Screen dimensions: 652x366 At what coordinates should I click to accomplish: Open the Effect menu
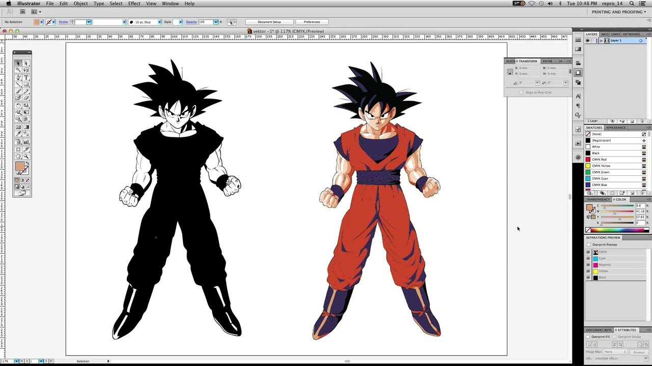pos(134,4)
